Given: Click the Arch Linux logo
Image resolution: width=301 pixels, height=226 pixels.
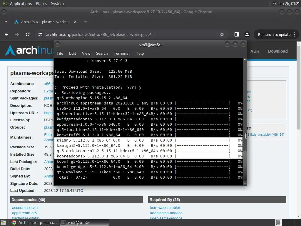Looking at the screenshot, I should (29, 50).
